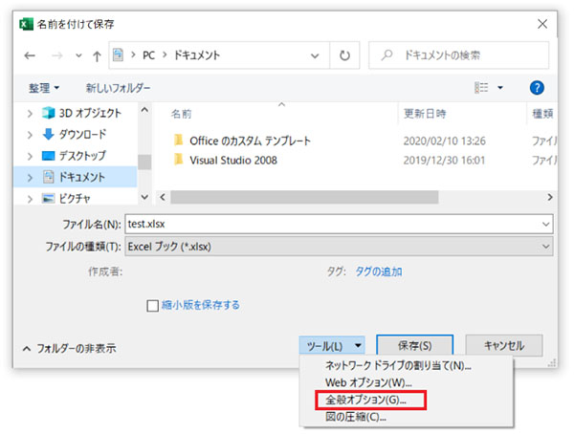Collapse folders with フォルダーの非表示

pos(70,348)
